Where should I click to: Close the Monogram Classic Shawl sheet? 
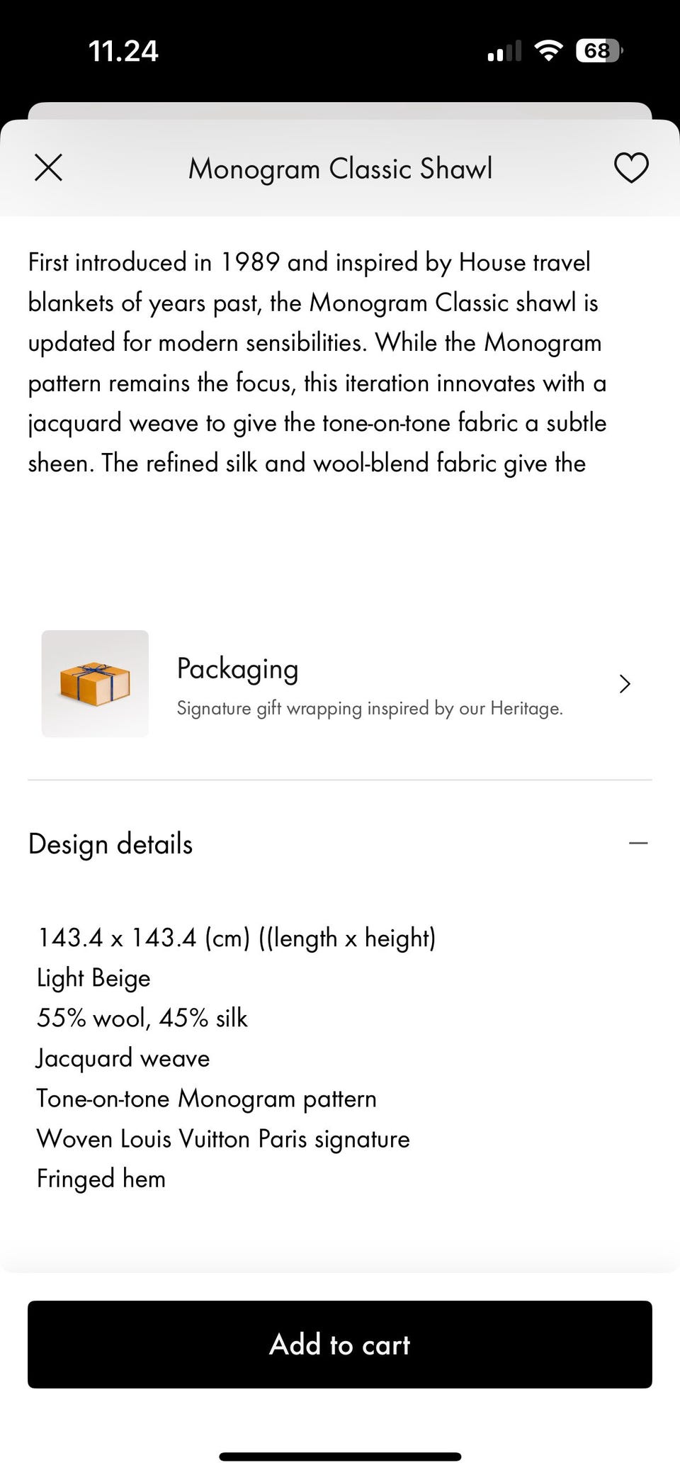tap(48, 168)
